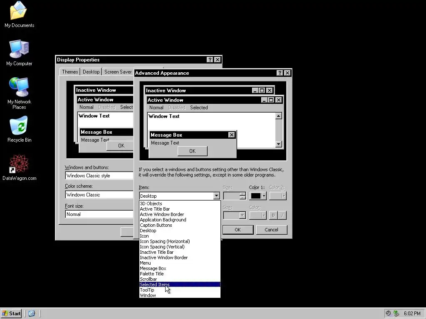426x319 pixels.
Task: Choose Icon Spacing (Horizontal) entry
Action: click(180, 241)
